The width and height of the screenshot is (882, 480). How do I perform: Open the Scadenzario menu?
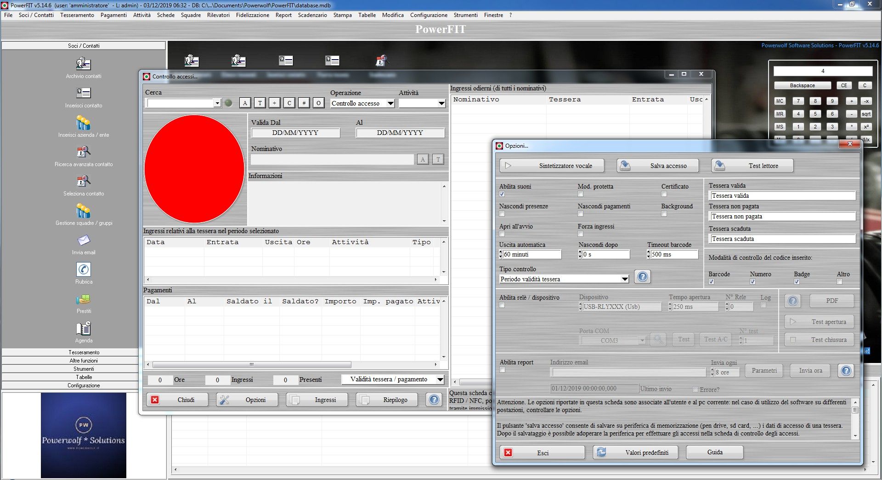click(x=312, y=15)
